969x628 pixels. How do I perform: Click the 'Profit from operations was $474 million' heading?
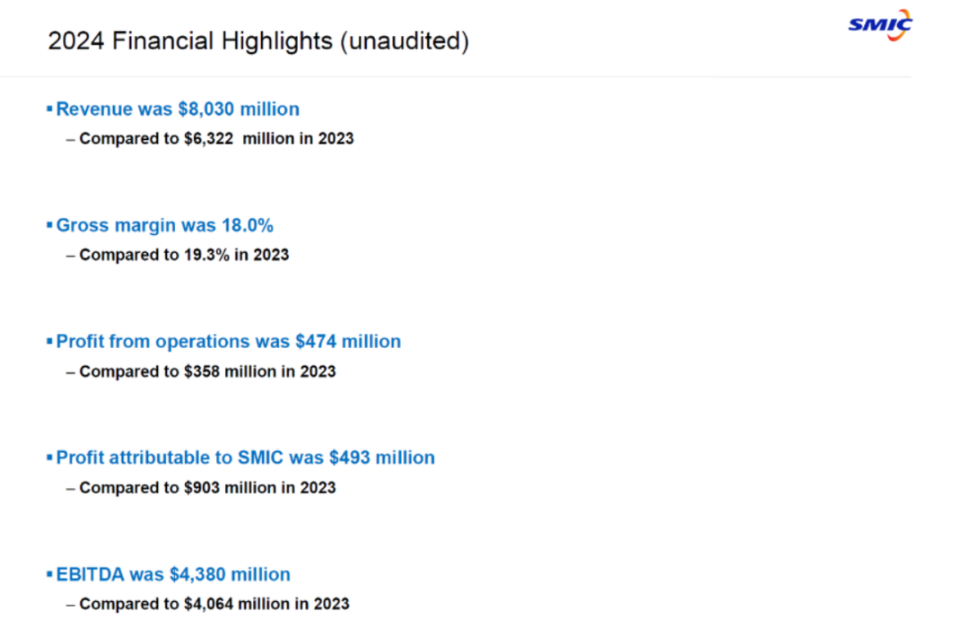click(x=228, y=342)
